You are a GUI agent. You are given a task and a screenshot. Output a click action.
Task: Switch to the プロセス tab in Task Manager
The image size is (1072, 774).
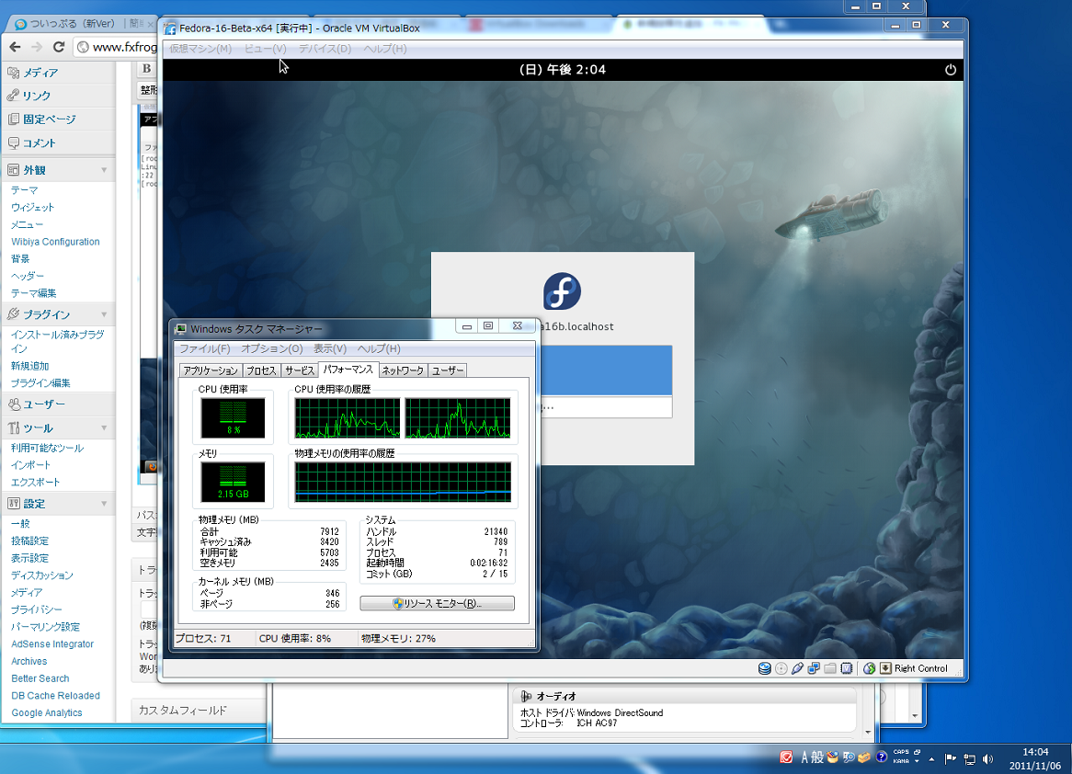(262, 370)
